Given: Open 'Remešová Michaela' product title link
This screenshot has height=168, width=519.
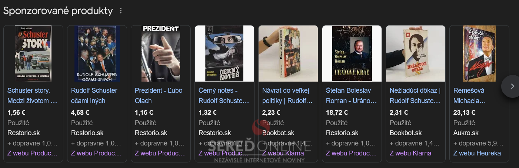Looking at the screenshot, I should pos(470,96).
